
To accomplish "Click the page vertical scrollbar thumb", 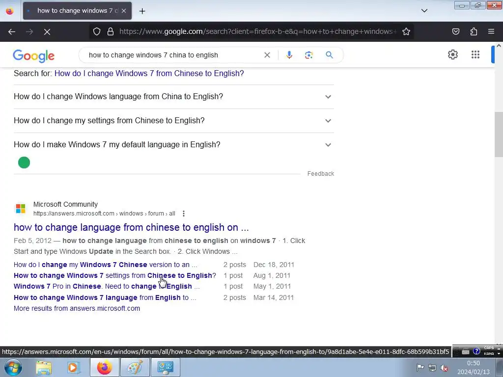I will pos(499,135).
